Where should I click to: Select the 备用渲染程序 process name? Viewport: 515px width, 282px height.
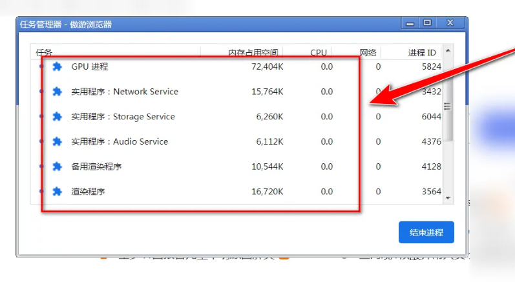pyautogui.click(x=96, y=166)
